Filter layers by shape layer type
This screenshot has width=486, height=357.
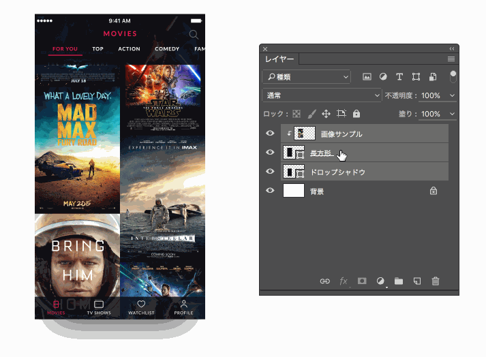pyautogui.click(x=416, y=77)
